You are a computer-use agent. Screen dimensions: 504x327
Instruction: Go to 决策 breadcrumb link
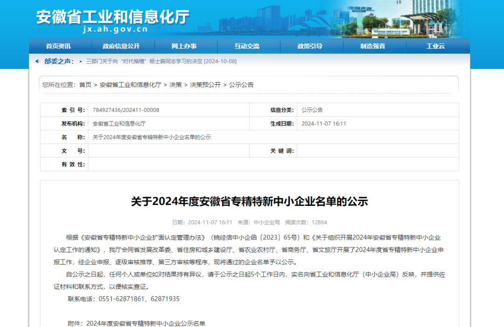point(175,85)
